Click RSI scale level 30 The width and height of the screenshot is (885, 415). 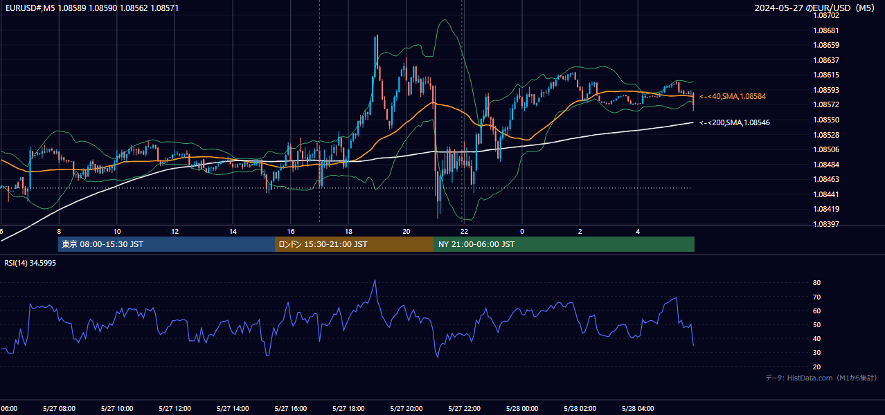[x=816, y=353]
